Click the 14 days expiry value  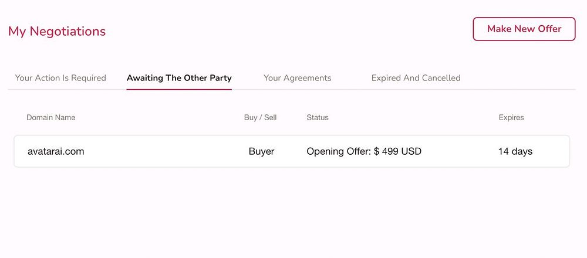coord(515,151)
